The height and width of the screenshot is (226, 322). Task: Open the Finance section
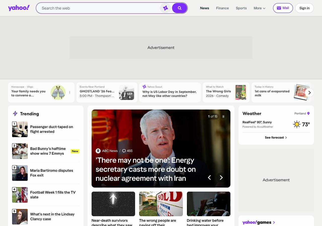click(x=222, y=8)
